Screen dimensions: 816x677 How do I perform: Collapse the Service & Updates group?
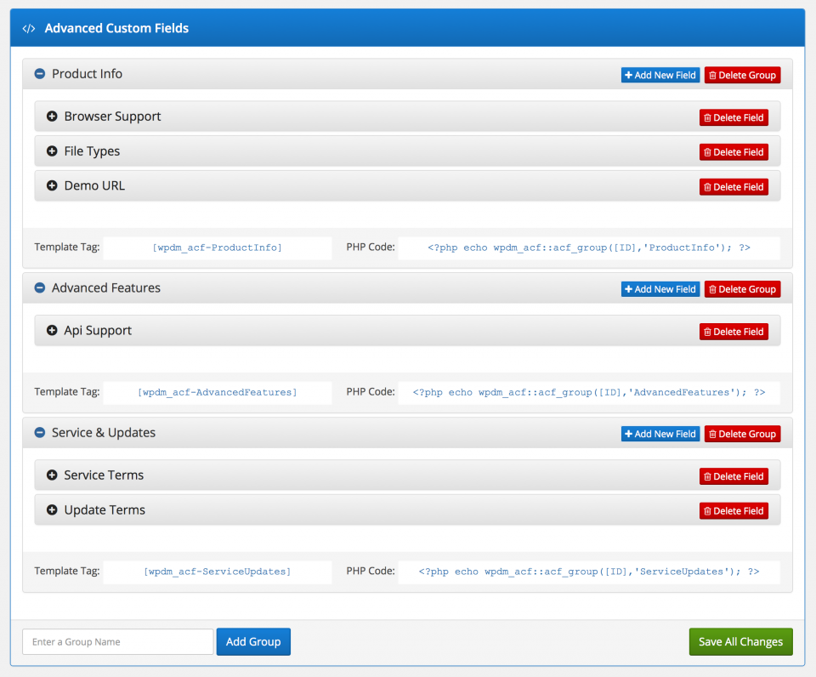[x=39, y=433]
